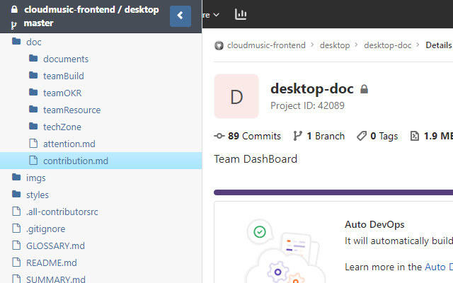The height and width of the screenshot is (283, 453).
Task: Expand the styles folder
Action: [x=37, y=195]
